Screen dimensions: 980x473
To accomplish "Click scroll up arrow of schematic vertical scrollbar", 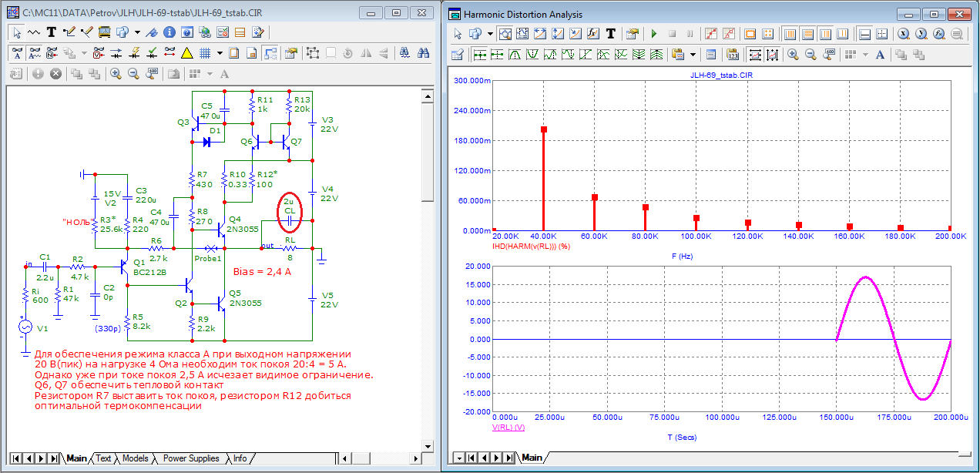I will click(428, 95).
